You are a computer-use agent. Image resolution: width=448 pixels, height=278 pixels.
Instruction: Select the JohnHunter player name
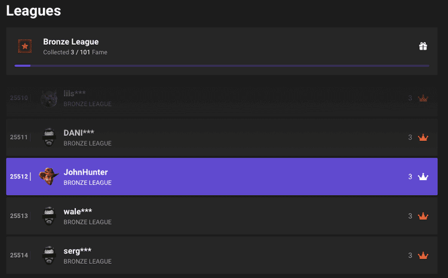pyautogui.click(x=85, y=172)
